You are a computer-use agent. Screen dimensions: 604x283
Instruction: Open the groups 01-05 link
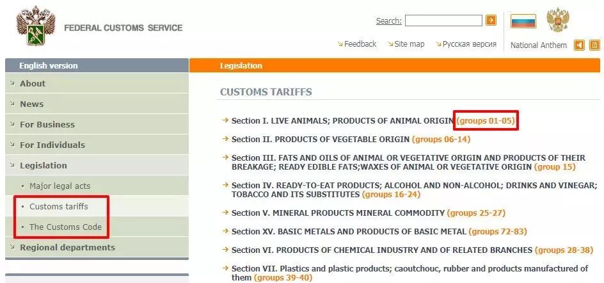486,120
